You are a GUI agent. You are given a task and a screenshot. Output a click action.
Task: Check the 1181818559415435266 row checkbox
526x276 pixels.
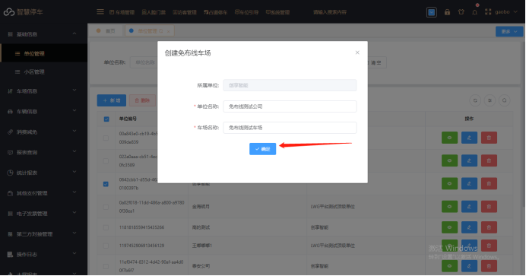click(106, 227)
